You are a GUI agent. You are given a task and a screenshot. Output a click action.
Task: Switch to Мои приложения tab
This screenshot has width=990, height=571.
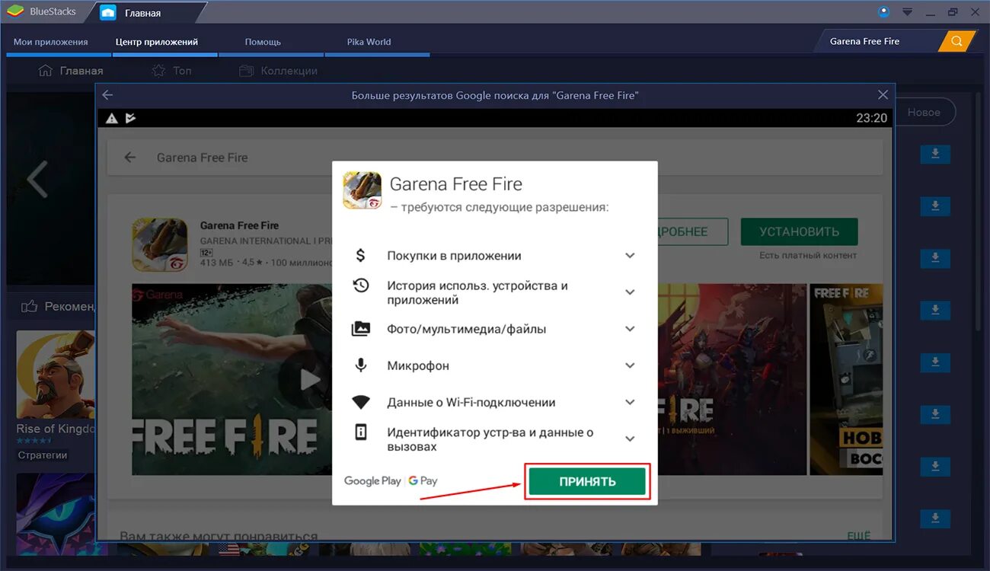(51, 42)
